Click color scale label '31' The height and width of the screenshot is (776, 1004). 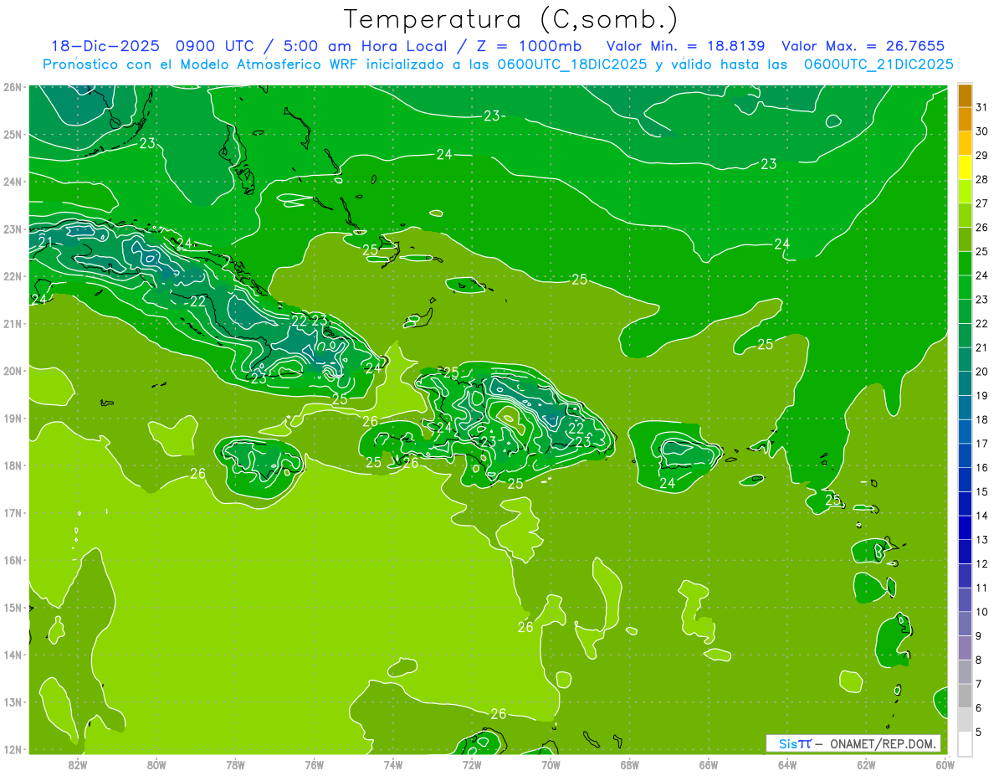tap(981, 108)
